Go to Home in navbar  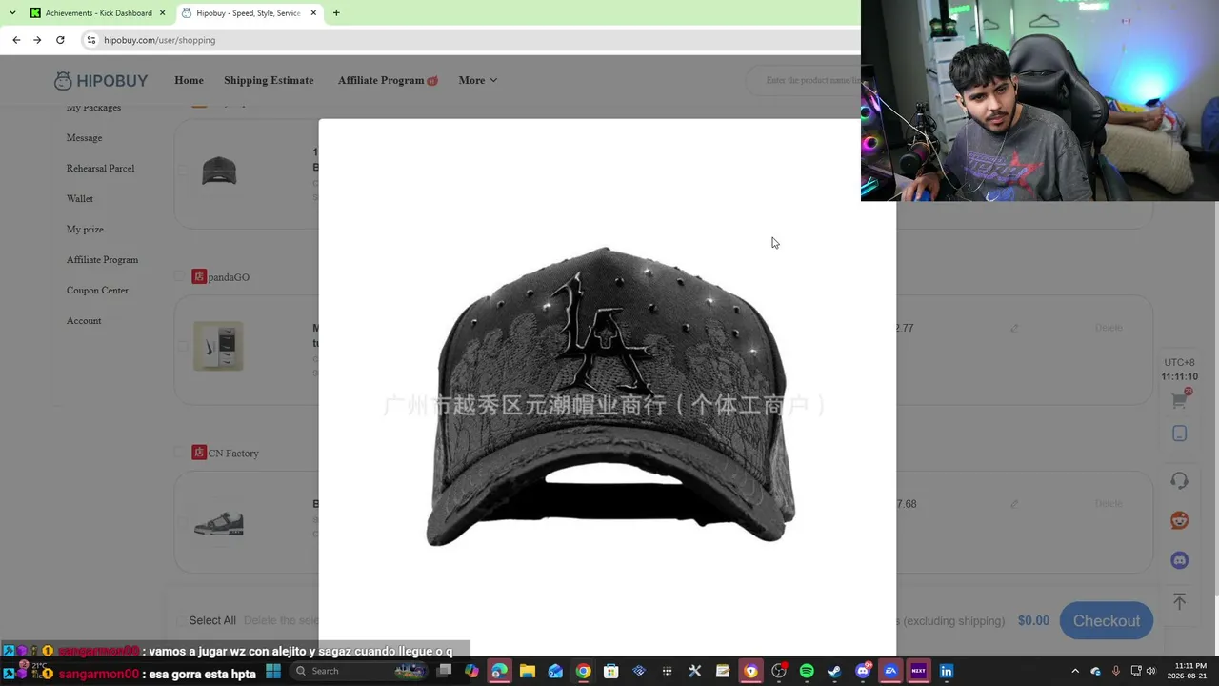[189, 80]
